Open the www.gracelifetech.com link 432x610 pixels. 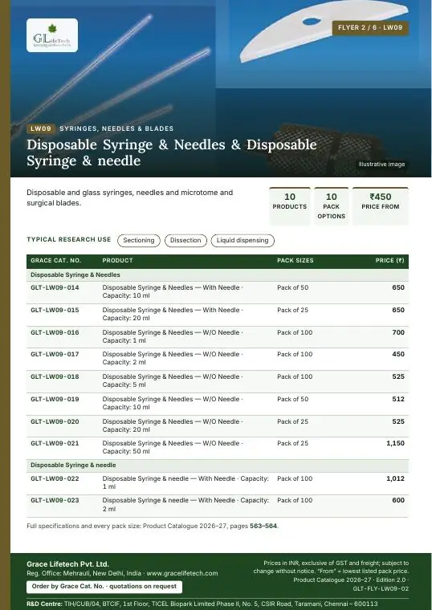pos(182,573)
